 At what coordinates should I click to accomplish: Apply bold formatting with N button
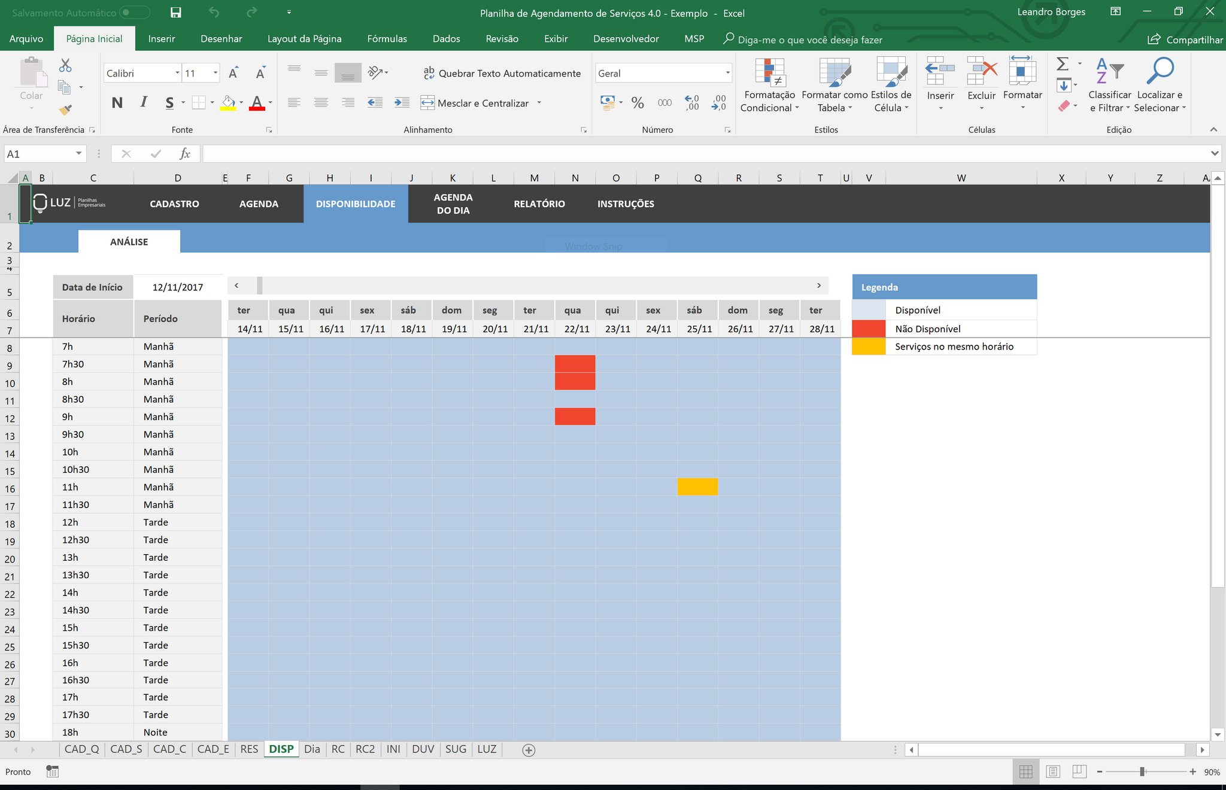point(117,103)
